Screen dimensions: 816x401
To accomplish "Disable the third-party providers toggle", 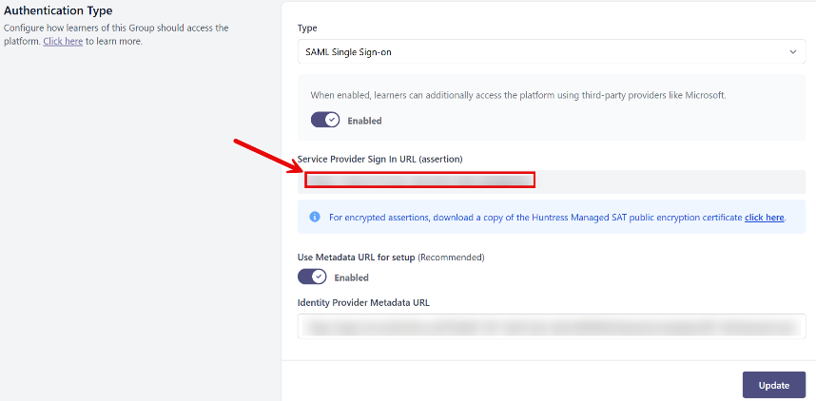I will [x=324, y=121].
